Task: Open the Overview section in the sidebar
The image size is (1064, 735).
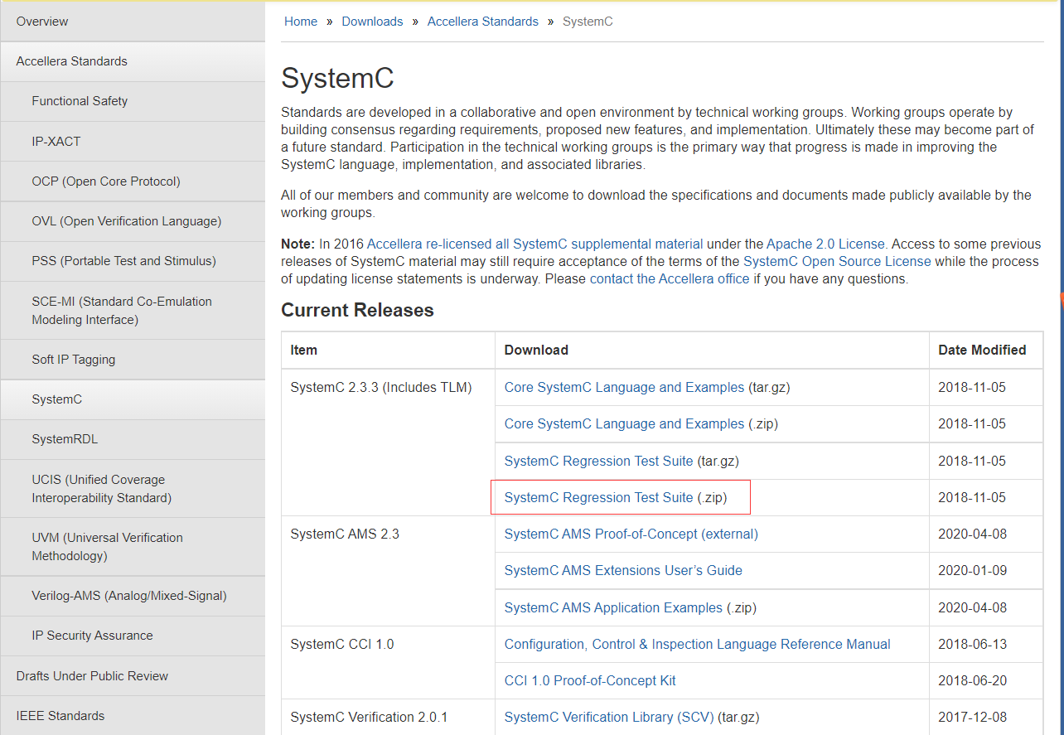Action: (x=42, y=21)
